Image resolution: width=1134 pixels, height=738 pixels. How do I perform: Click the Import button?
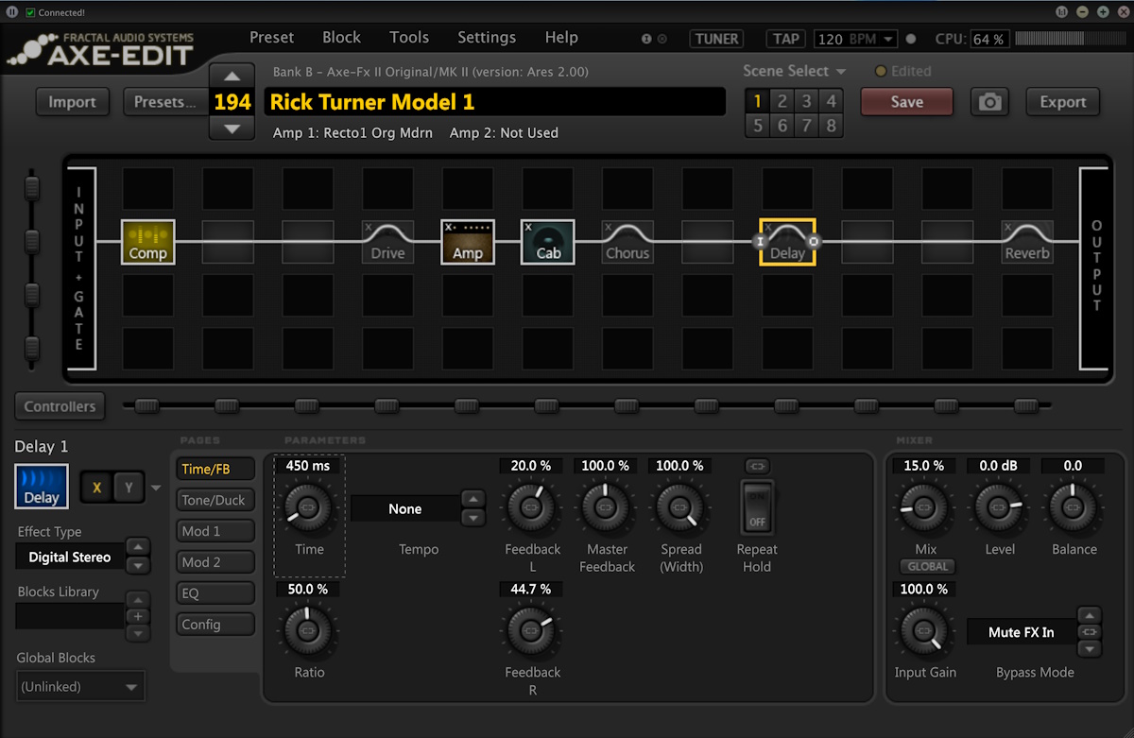coord(73,102)
